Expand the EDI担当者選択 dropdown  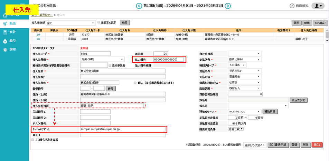[x=255, y=145]
